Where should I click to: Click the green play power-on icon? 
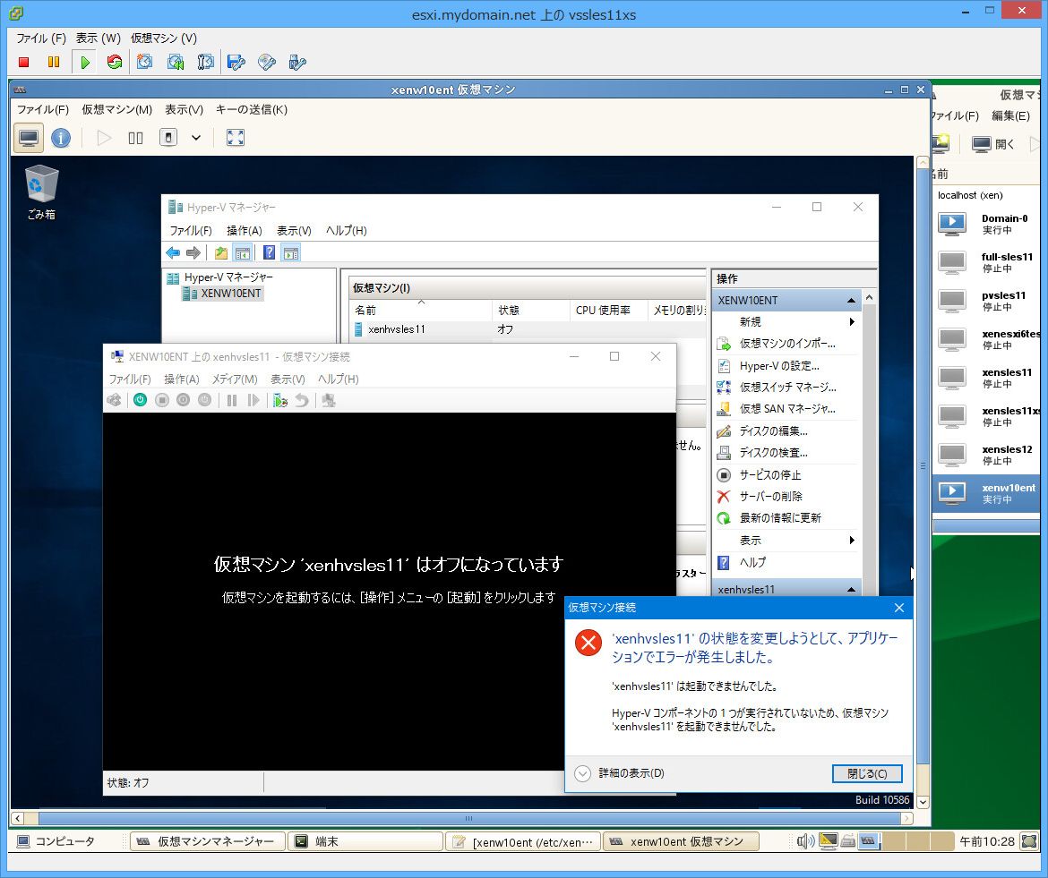pos(85,62)
